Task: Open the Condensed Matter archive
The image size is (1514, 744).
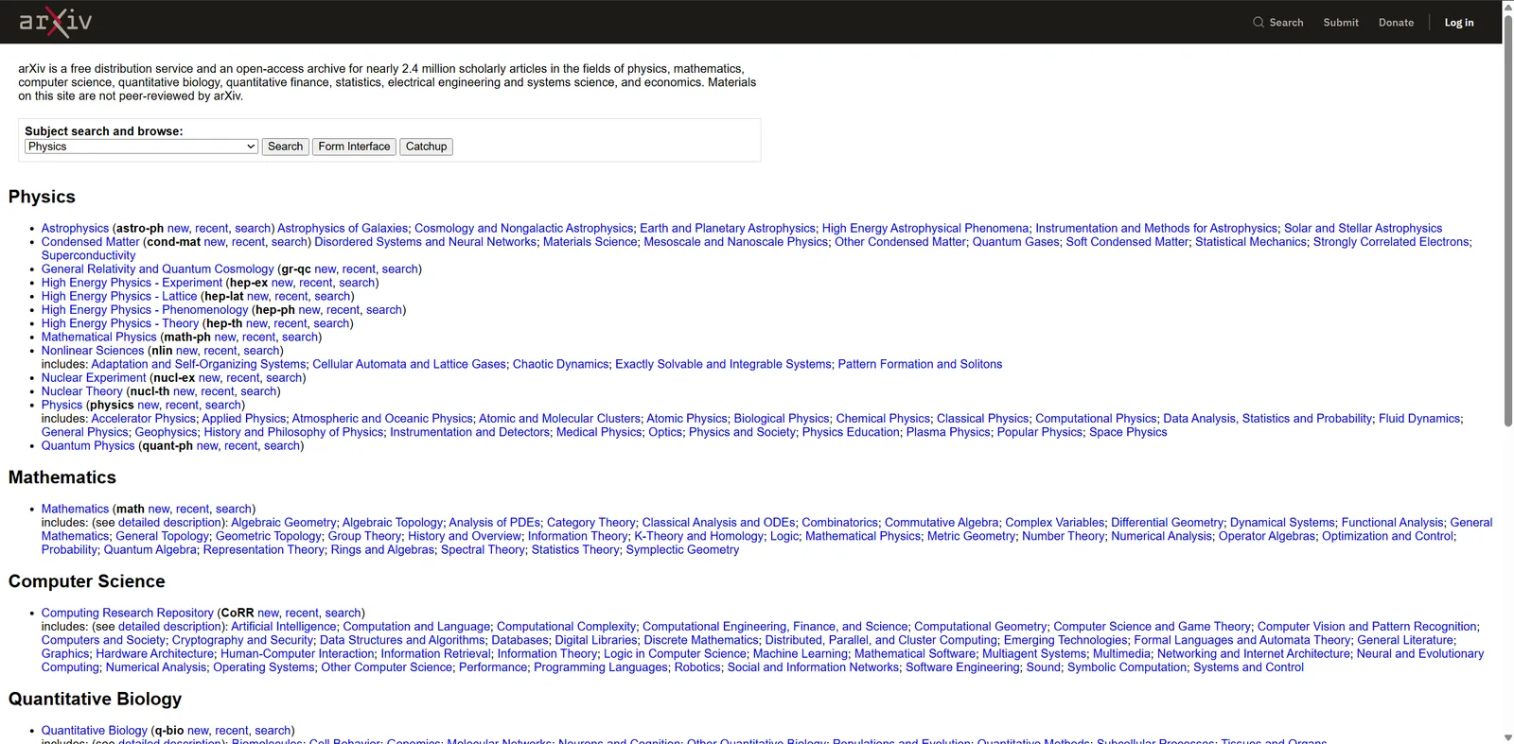Action: coord(90,242)
